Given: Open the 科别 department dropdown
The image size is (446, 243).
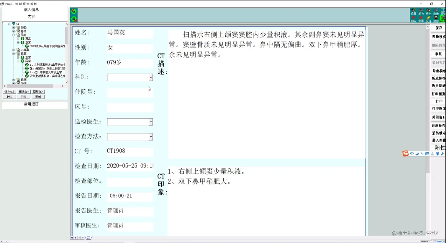Looking at the screenshot, I should 151,77.
